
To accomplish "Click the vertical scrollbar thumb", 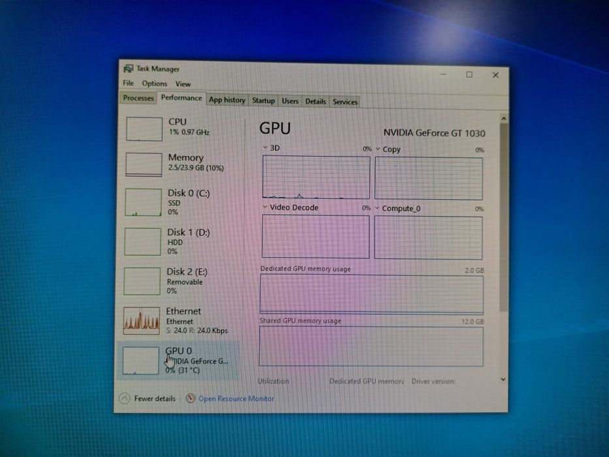I will click(x=503, y=217).
